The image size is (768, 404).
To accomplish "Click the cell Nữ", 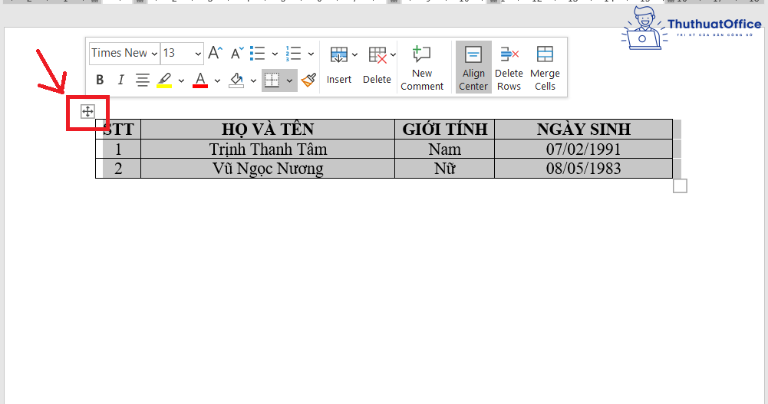I will coord(445,169).
